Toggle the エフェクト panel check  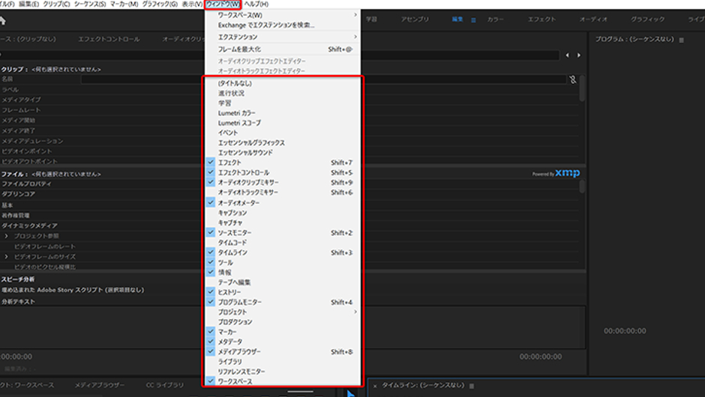(211, 162)
